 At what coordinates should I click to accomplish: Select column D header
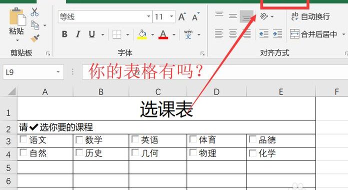click(216, 91)
